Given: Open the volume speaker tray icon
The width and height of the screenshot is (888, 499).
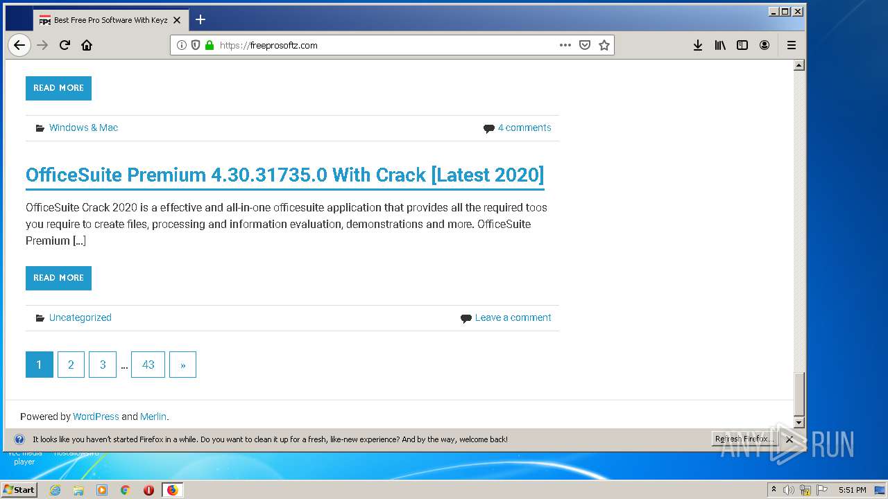Looking at the screenshot, I should (789, 490).
